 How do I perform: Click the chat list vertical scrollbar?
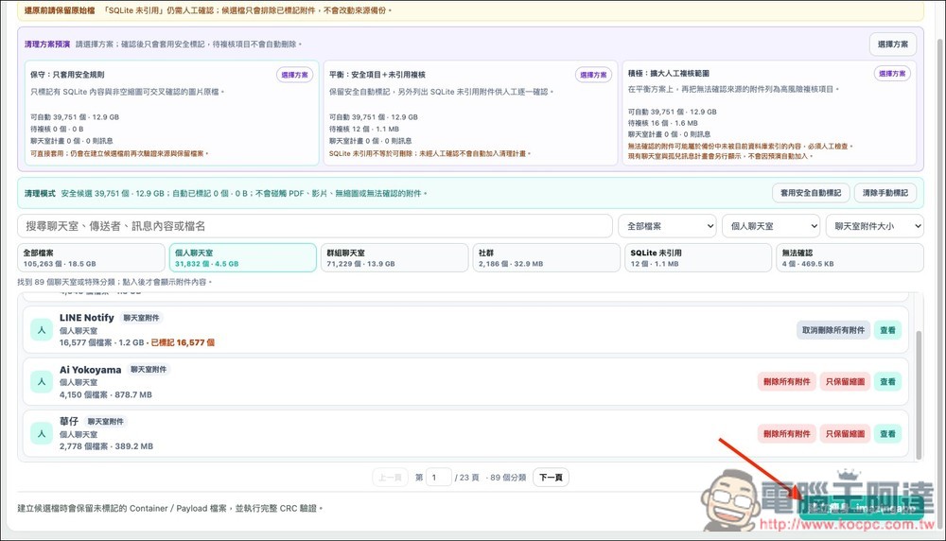(919, 395)
